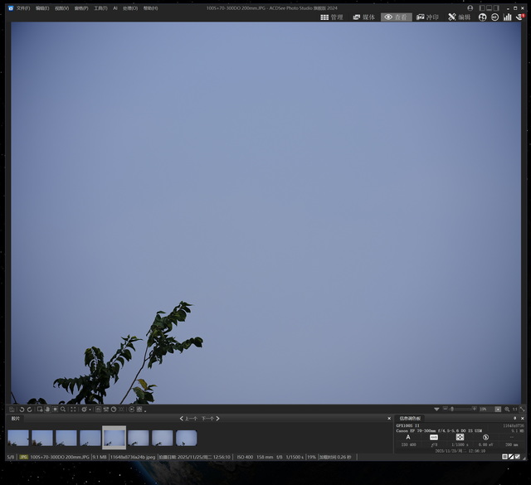531x485 pixels.
Task: Open the 工具 (Tools) menu
Action: point(100,7)
